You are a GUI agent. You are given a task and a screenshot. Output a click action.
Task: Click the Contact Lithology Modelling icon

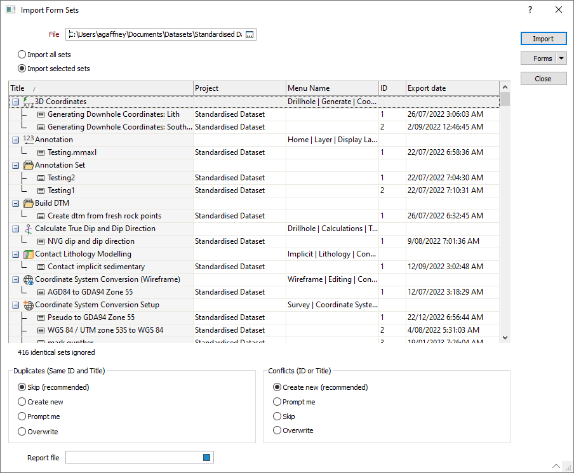[28, 254]
